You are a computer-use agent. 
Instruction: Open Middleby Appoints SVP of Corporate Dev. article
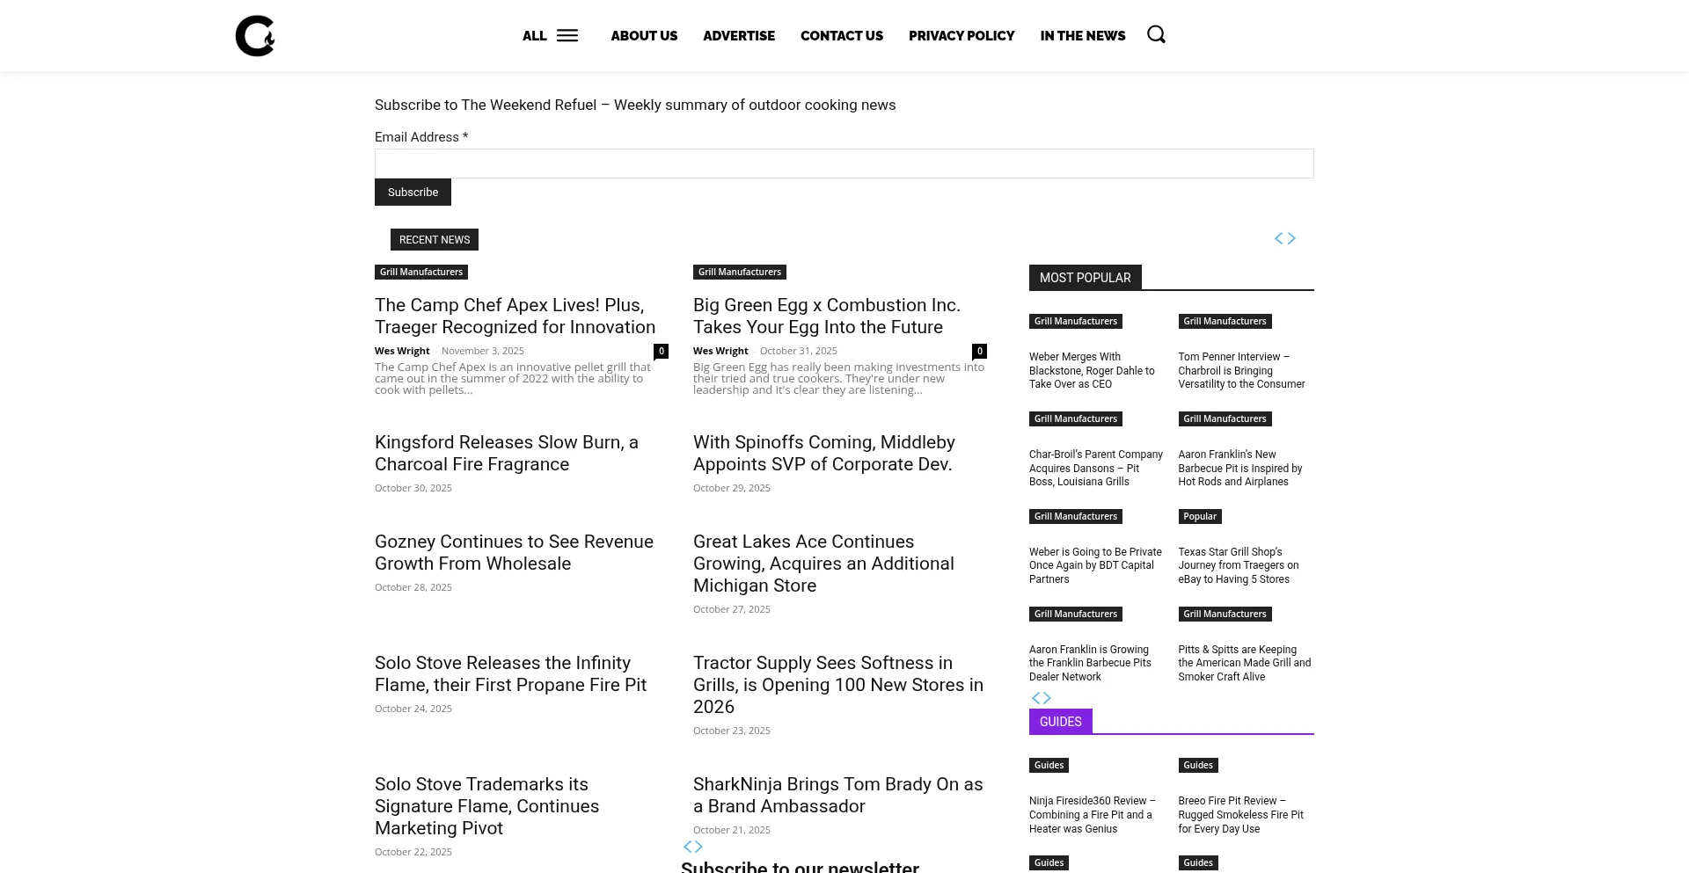click(x=824, y=454)
